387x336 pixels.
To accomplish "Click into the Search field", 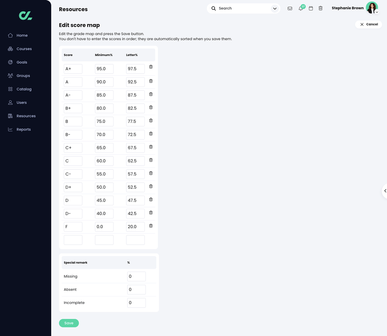I will click(x=243, y=8).
